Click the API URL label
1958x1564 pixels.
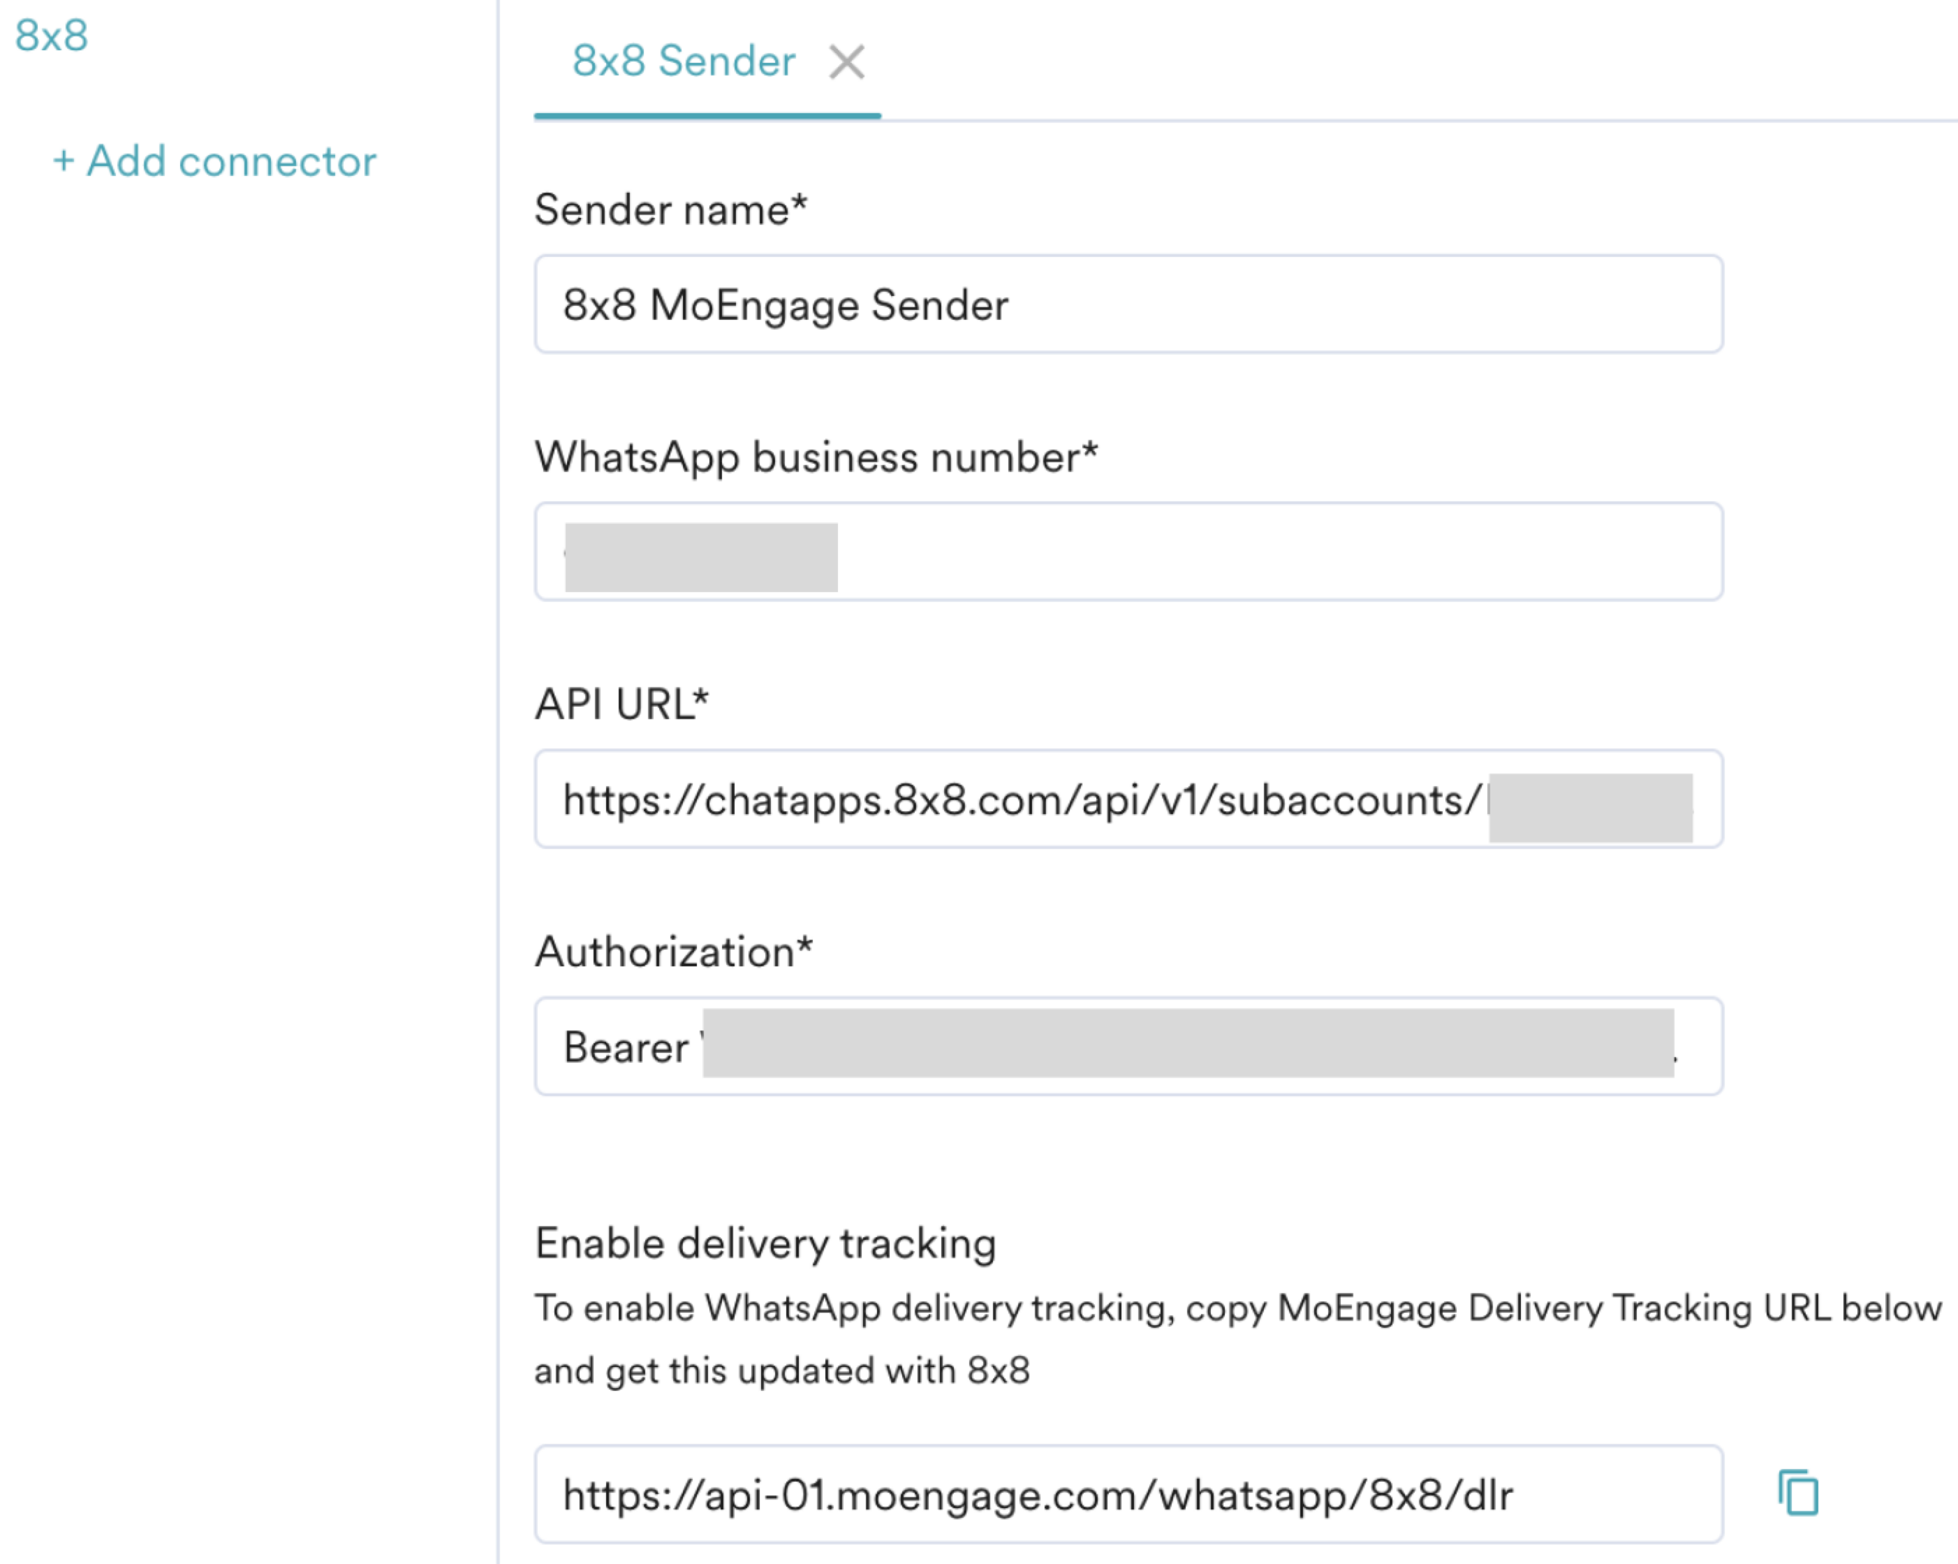click(x=621, y=704)
